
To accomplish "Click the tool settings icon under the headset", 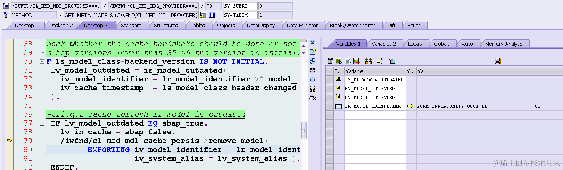I will click(312, 98).
